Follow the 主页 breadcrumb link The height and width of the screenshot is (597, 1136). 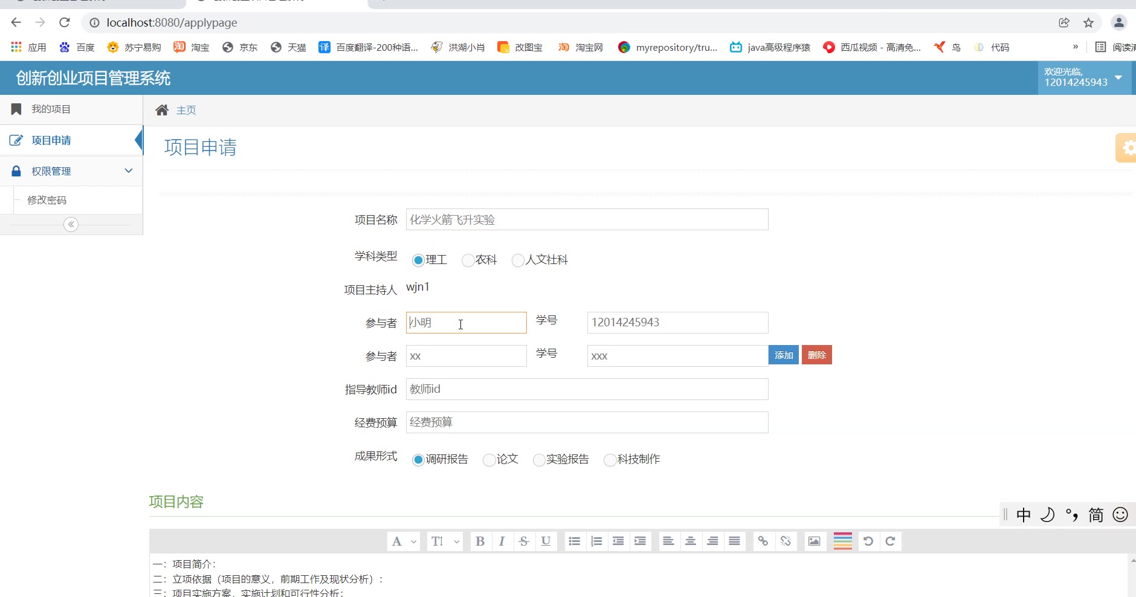point(186,110)
